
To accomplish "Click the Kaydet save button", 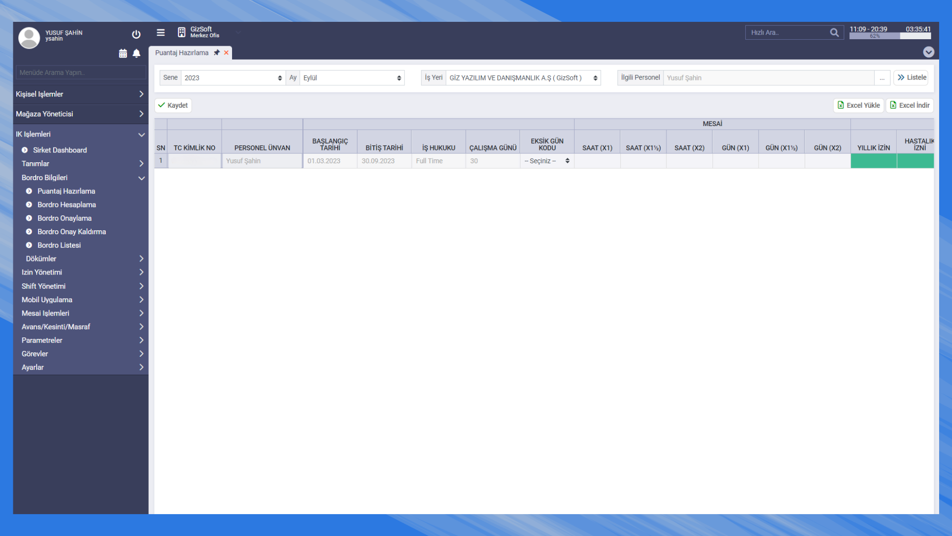I will tap(173, 105).
